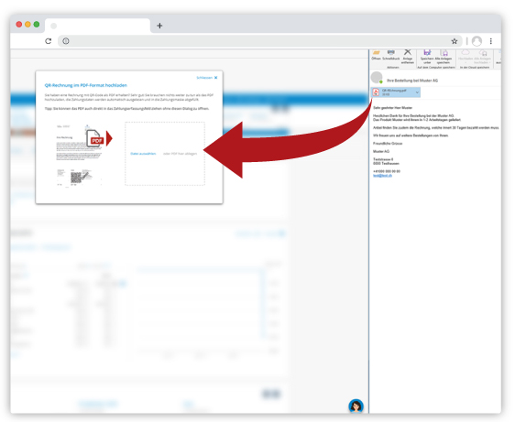This screenshot has height=422, width=526.
Task: Click the Muster AG signature line
Action: [x=381, y=152]
